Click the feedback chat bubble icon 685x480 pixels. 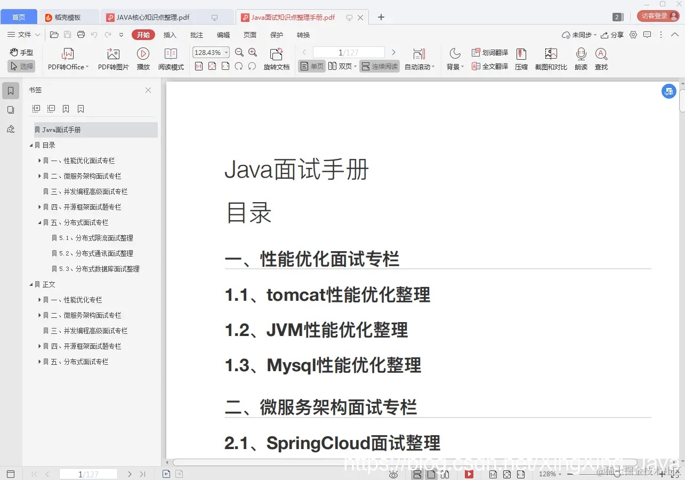[647, 35]
